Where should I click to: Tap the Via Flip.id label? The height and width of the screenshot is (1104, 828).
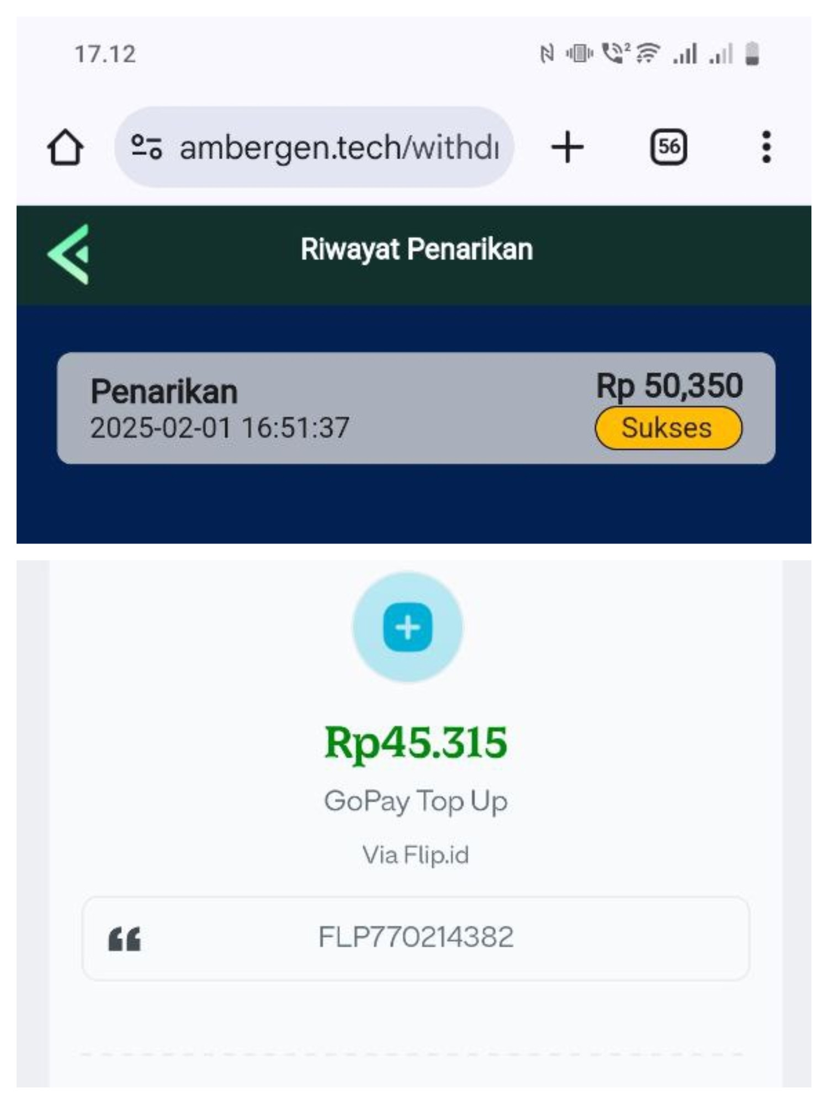416,855
